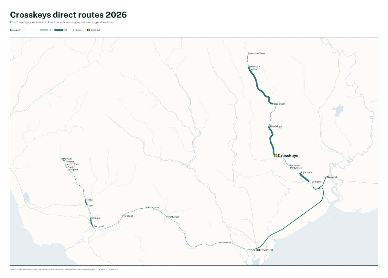Click the subtitle about reaching 19 stations
Viewport: 388px width, 278px height.
click(x=62, y=22)
